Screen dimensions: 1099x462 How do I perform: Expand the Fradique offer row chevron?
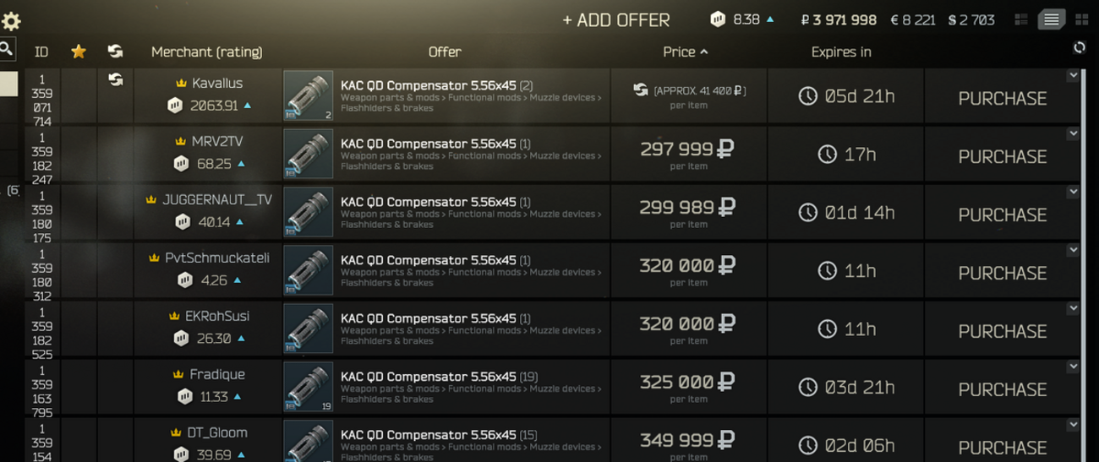[x=1073, y=367]
